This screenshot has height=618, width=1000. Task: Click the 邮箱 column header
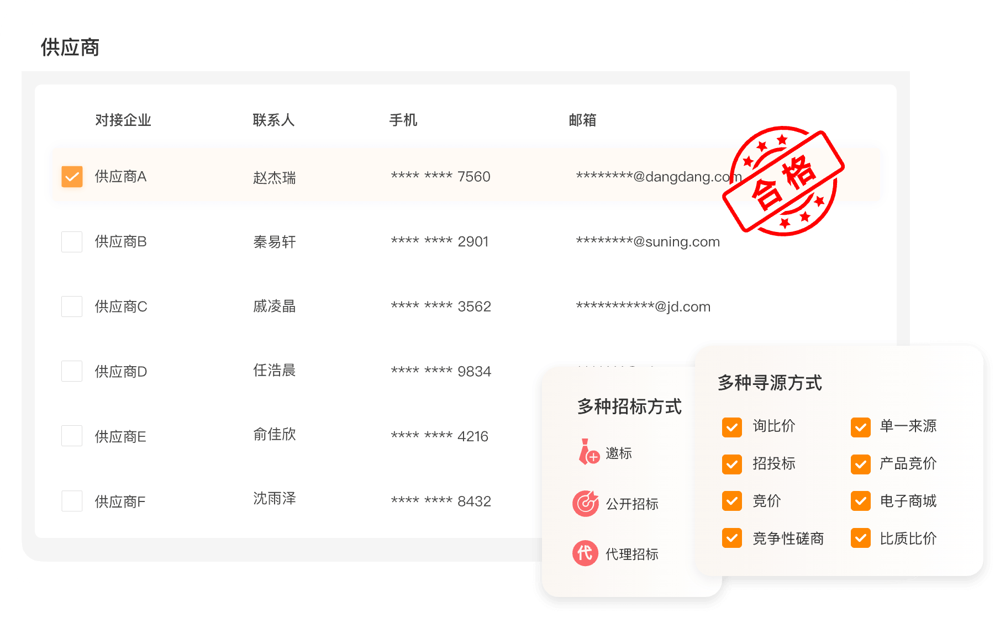[582, 120]
